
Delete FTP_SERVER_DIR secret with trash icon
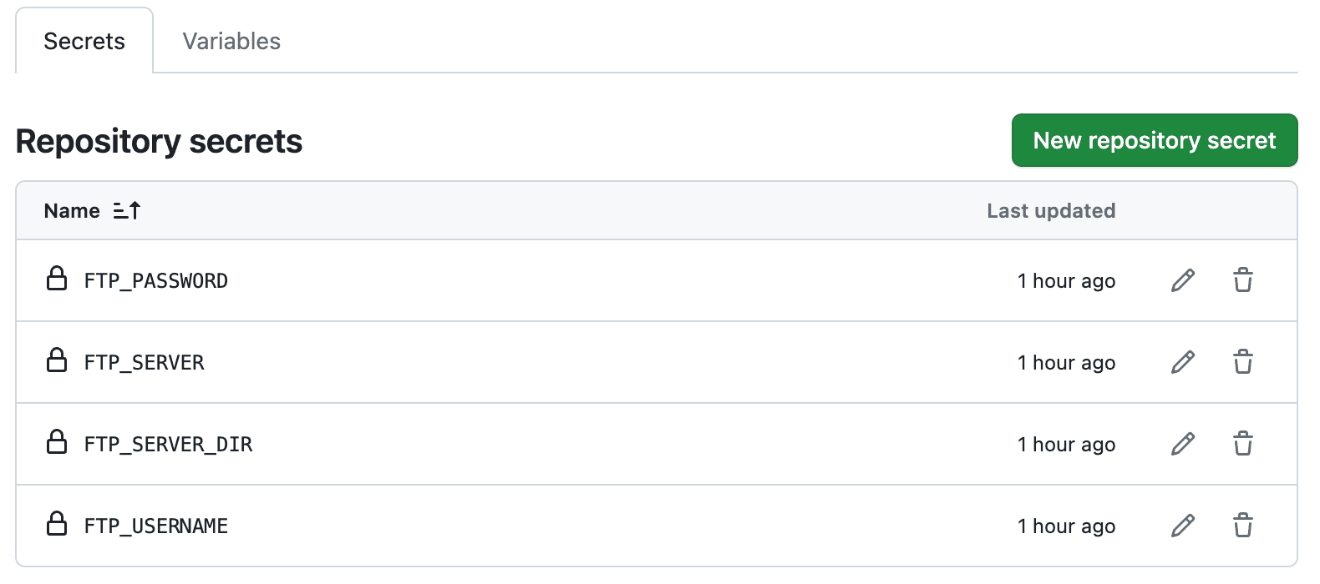pos(1243,444)
